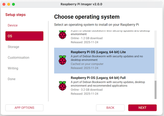
Task: Click the 'Choose operating system' heading
Action: pyautogui.click(x=87, y=17)
